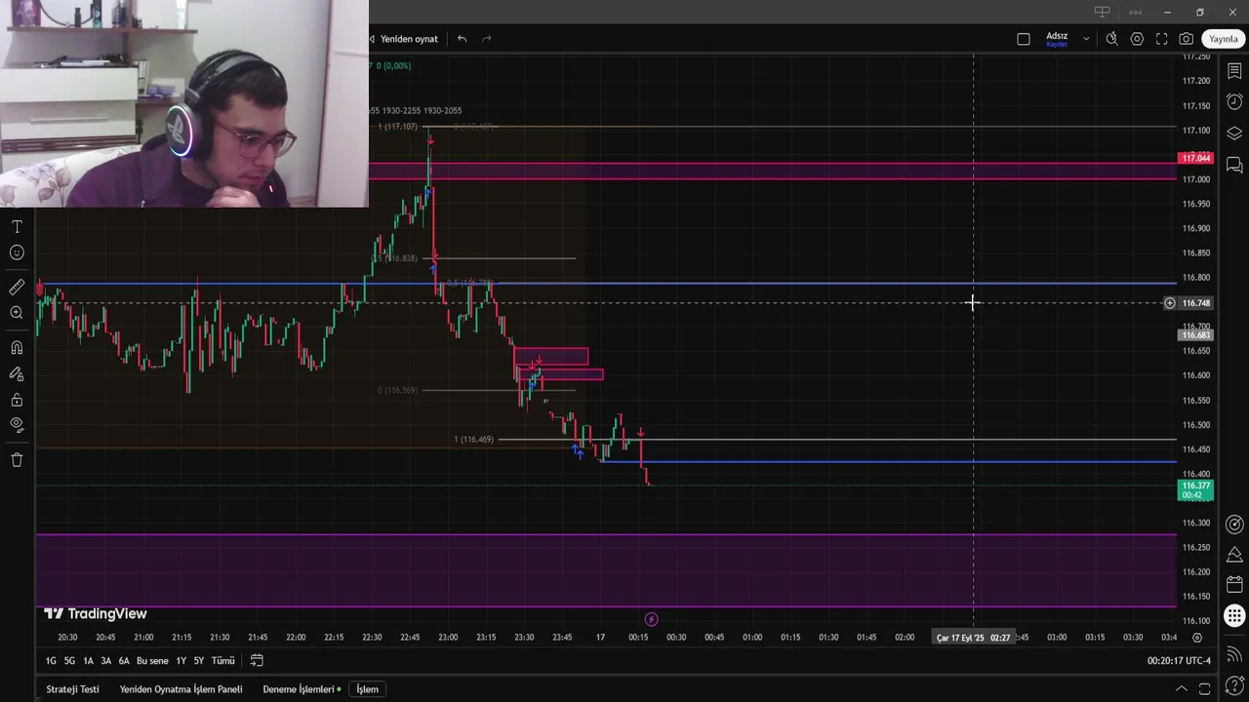This screenshot has width=1249, height=702.
Task: Select the 1G time range
Action: pos(51,661)
